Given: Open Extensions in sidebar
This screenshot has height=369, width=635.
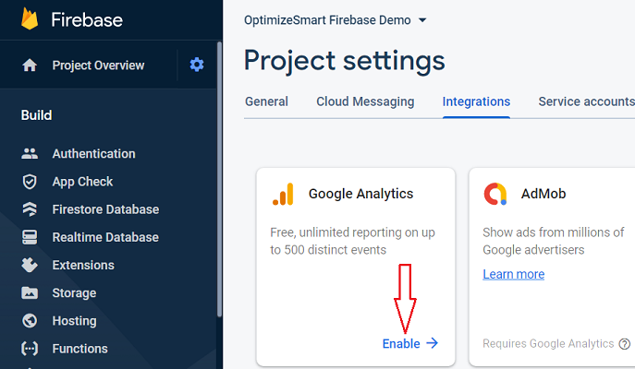Looking at the screenshot, I should point(83,265).
